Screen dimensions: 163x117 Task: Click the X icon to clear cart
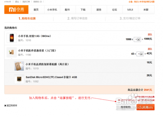click(x=5, y=106)
